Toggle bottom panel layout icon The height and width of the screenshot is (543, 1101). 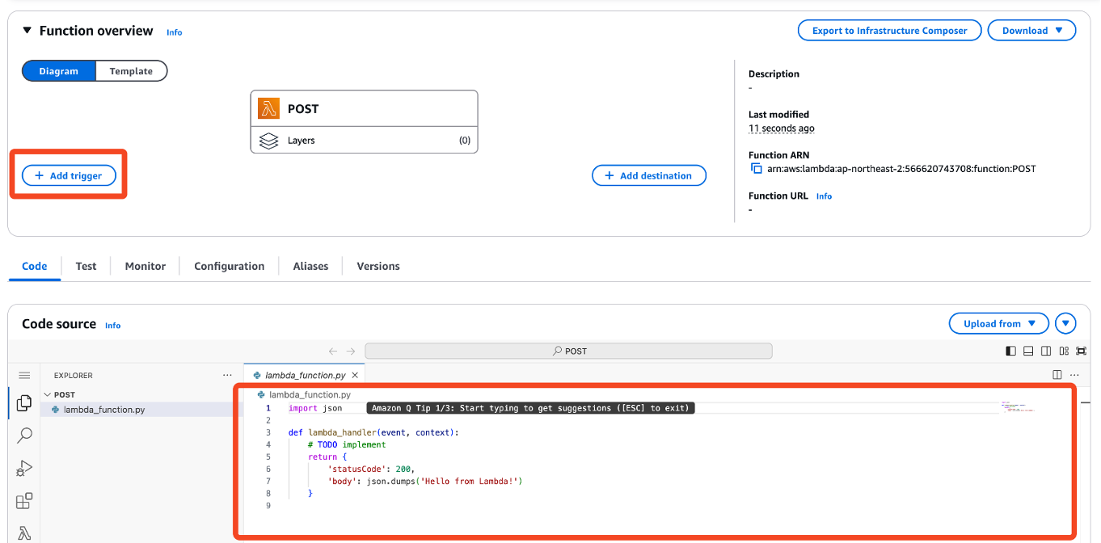coord(1028,351)
